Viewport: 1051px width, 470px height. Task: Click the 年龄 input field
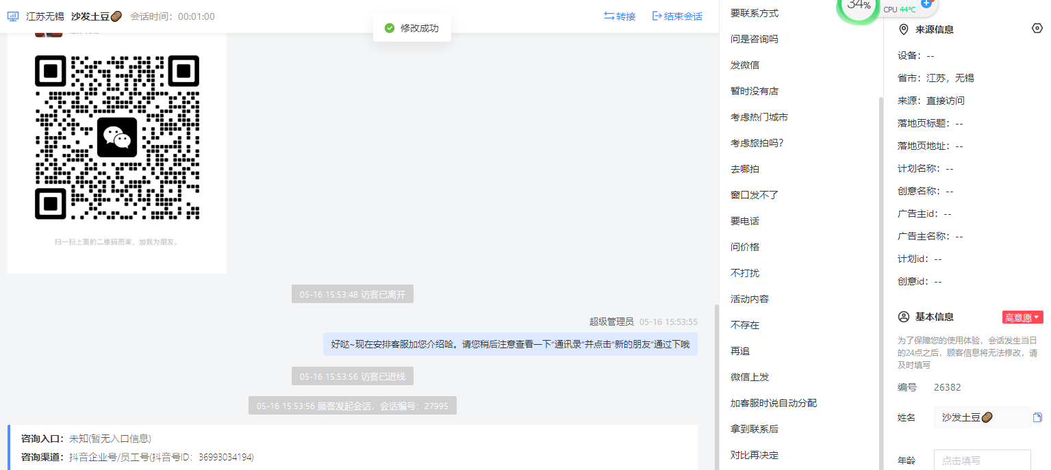click(x=983, y=460)
